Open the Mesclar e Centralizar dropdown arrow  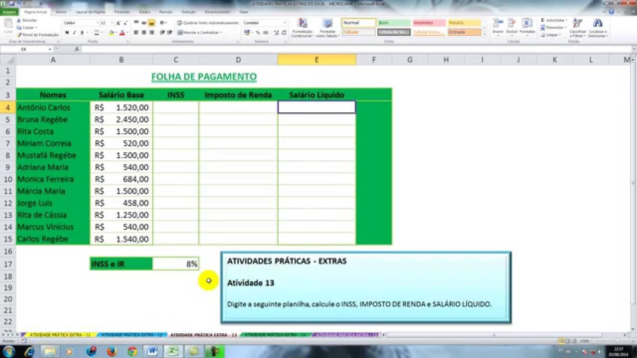click(220, 32)
